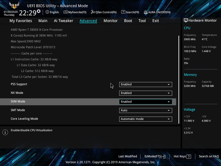Switch to the Monitor tab

110,21
